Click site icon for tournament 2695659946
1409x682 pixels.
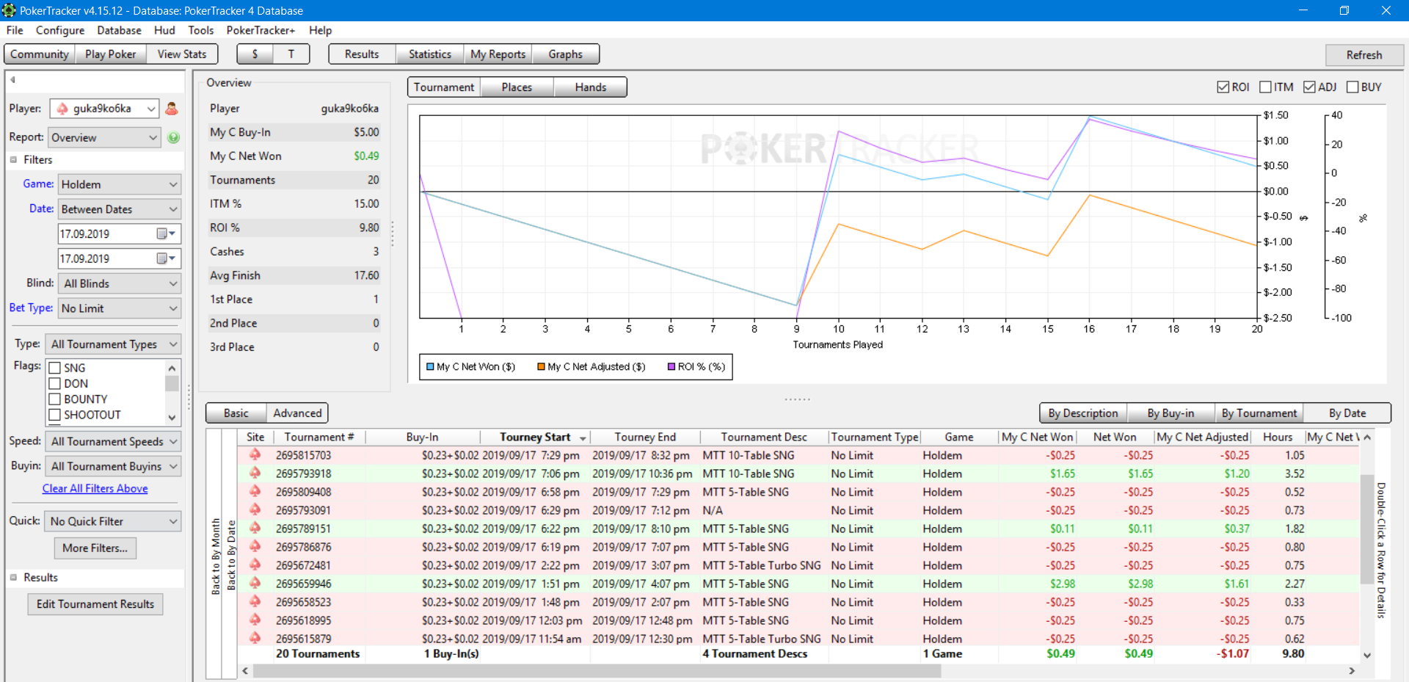coord(255,584)
